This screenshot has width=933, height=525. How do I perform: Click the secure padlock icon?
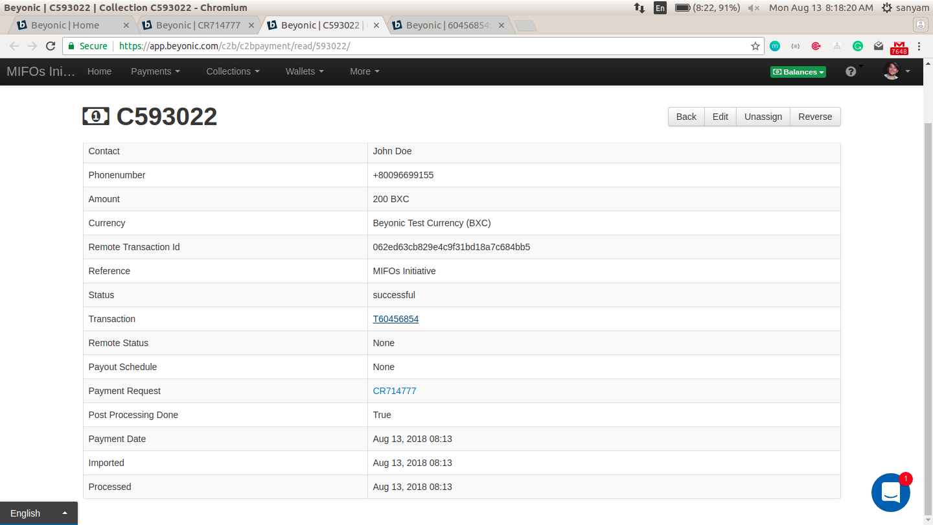click(x=71, y=46)
